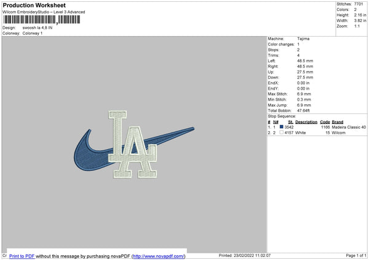The image size is (369, 260).
Task: Click the barcode under the worksheet title
Action: tap(41, 20)
